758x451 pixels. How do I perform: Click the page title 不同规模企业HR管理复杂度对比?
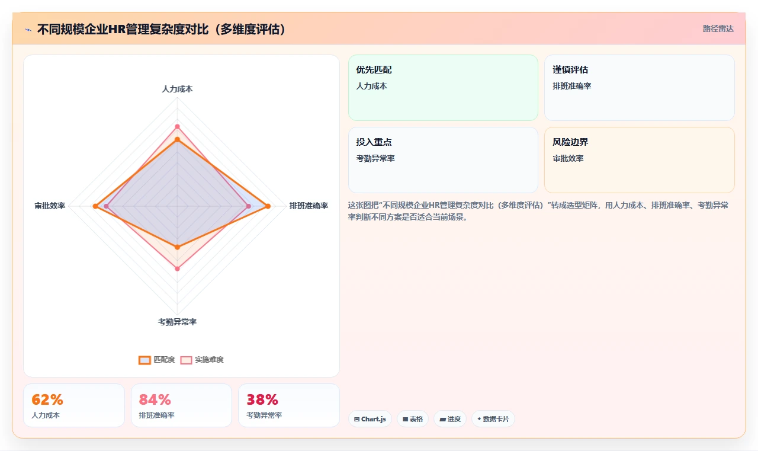(162, 29)
